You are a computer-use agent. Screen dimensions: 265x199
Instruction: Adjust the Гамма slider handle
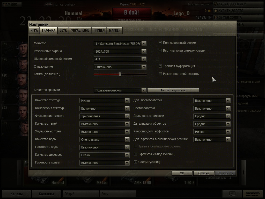point(120,74)
